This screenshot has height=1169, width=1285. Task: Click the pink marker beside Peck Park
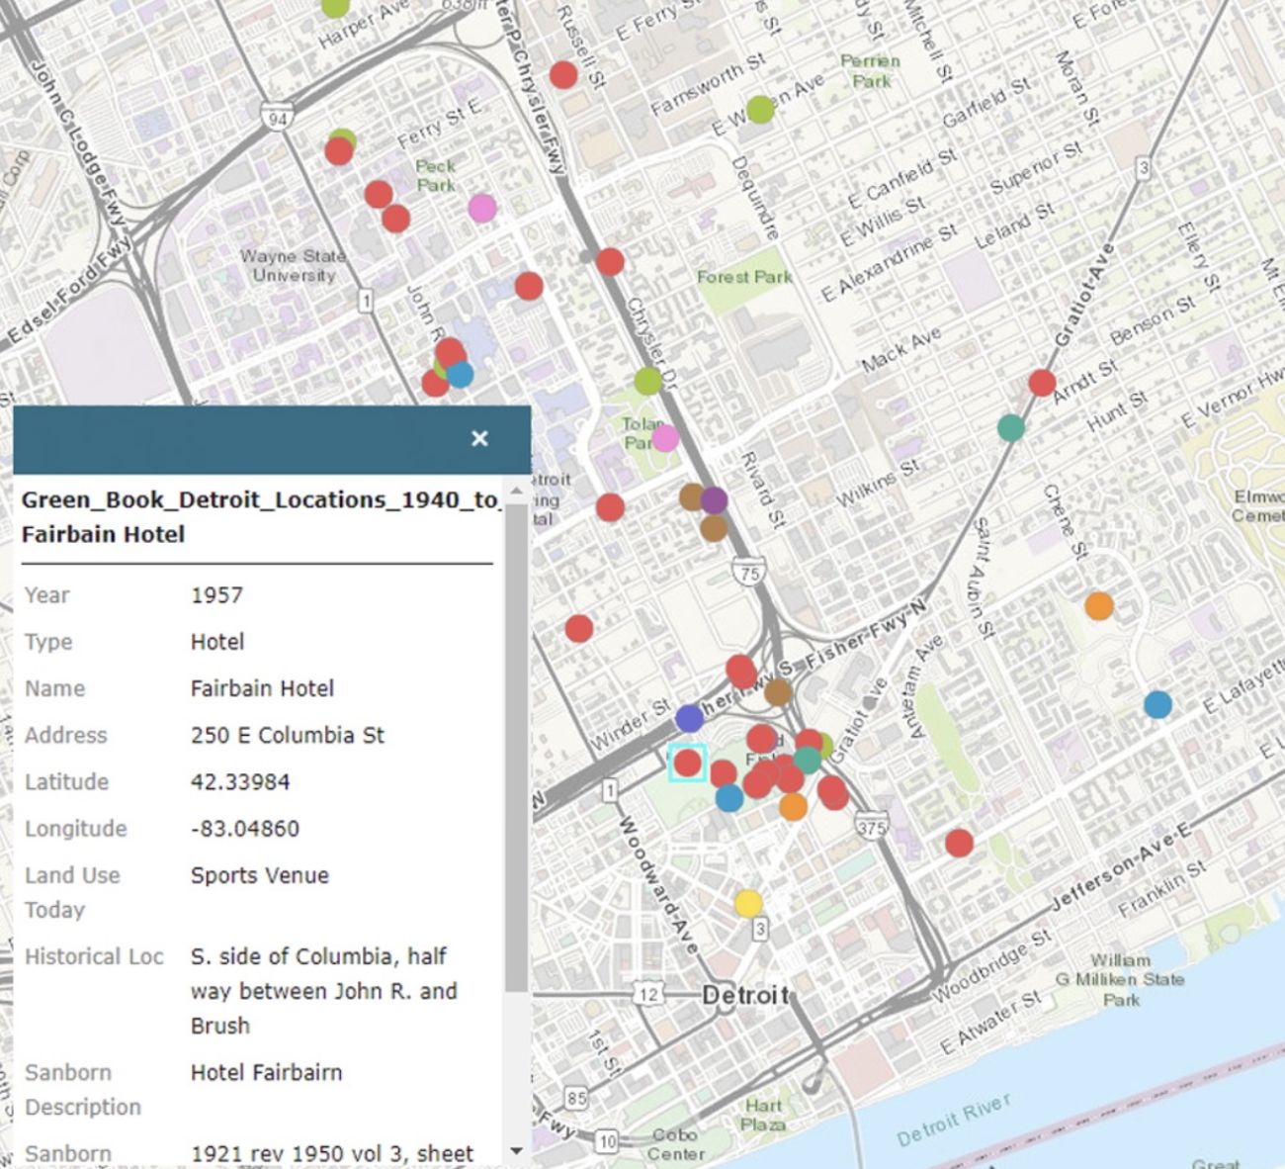pos(481,209)
